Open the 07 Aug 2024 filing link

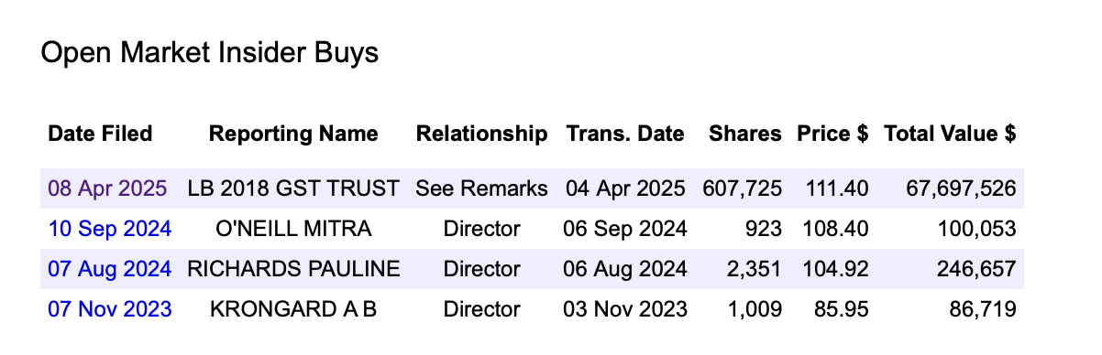(109, 269)
